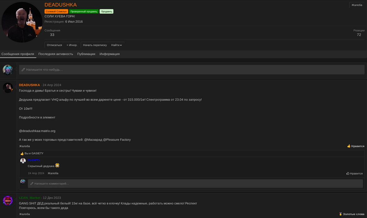
Task: Click DEADUSHKA's large profile avatar
Action: point(22,22)
